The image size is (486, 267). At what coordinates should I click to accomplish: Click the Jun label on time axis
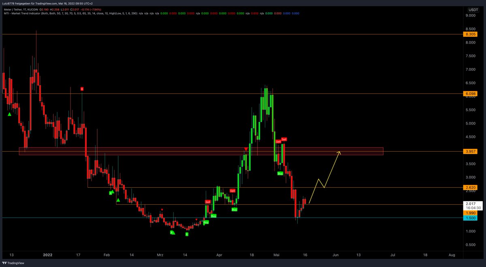(335, 255)
